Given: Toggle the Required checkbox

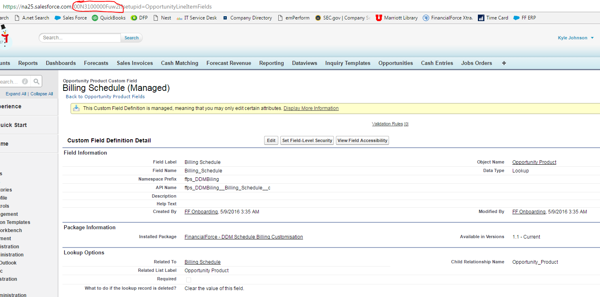Looking at the screenshot, I should click(x=189, y=280).
